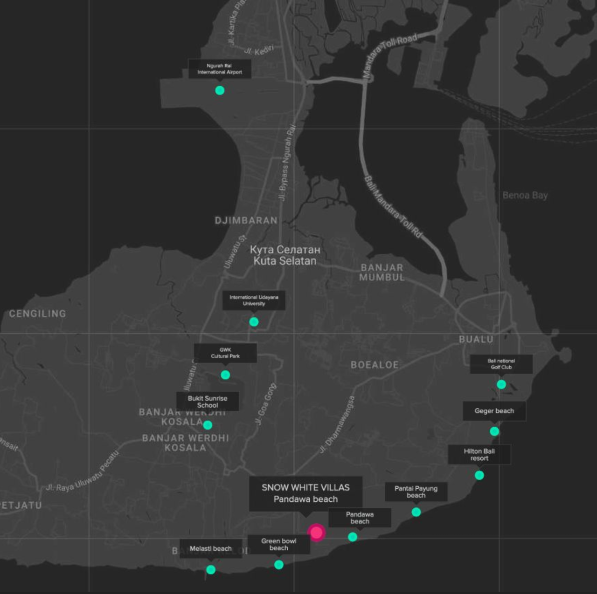Viewport: 597px width, 594px height.
Task: Select the Pantai Payung beach marker dot
Action: pos(416,512)
